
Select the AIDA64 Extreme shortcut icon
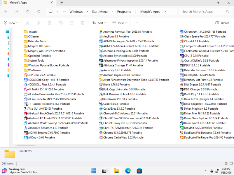pyautogui.click(x=26, y=133)
